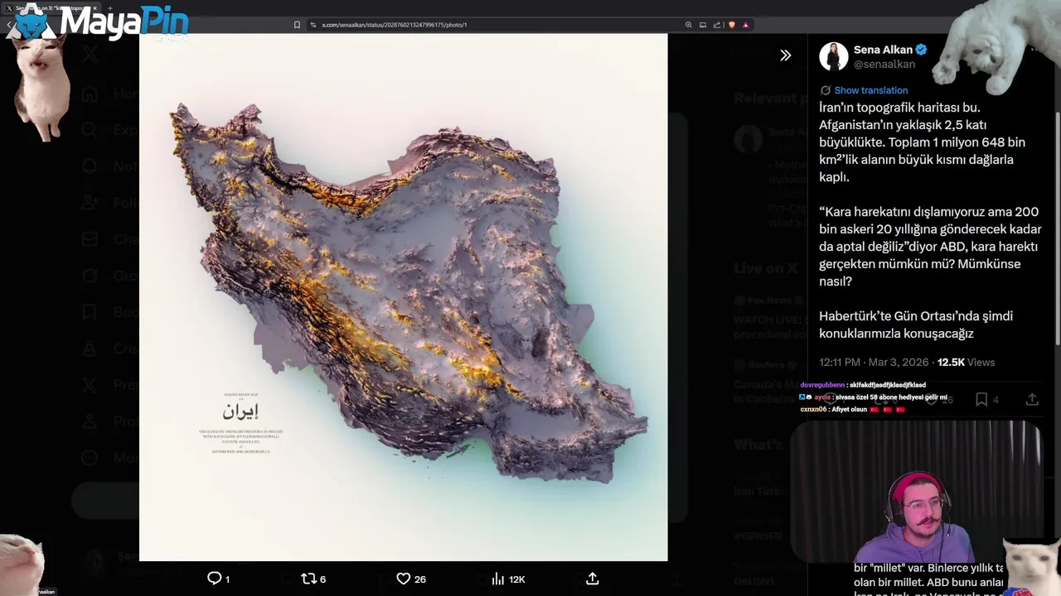Open Sena Alkan's profile name
Viewport: 1061px width, 596px height.
(883, 50)
